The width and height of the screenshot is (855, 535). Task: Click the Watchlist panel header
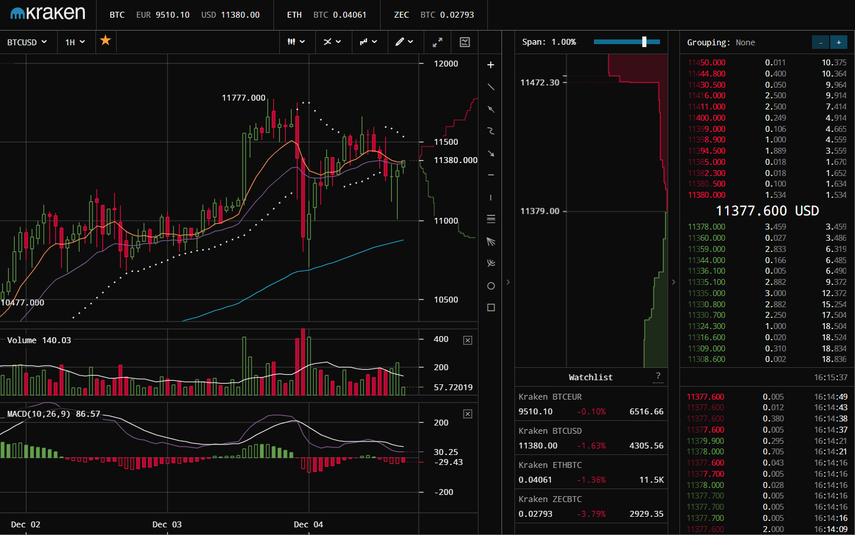(x=590, y=377)
